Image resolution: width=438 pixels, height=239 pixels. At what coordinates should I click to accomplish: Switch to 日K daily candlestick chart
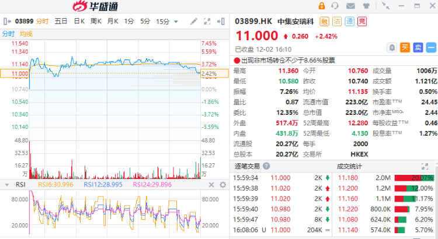coord(79,21)
